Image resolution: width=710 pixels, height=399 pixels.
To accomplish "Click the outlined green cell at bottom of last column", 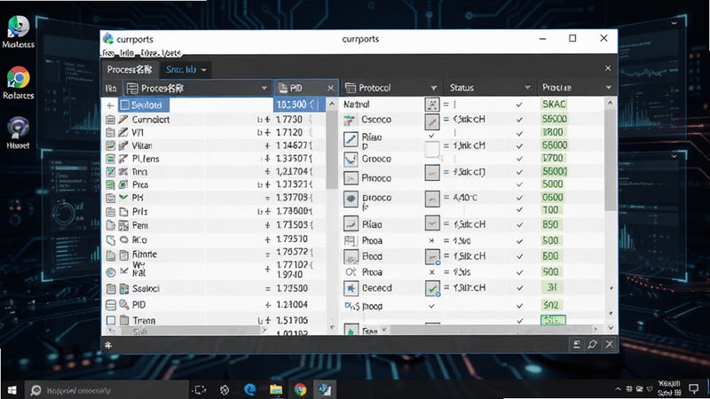I will 553,320.
